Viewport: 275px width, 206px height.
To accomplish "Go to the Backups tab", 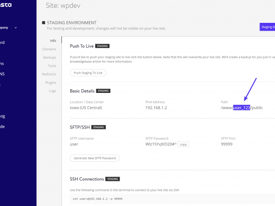I will pyautogui.click(x=49, y=57).
